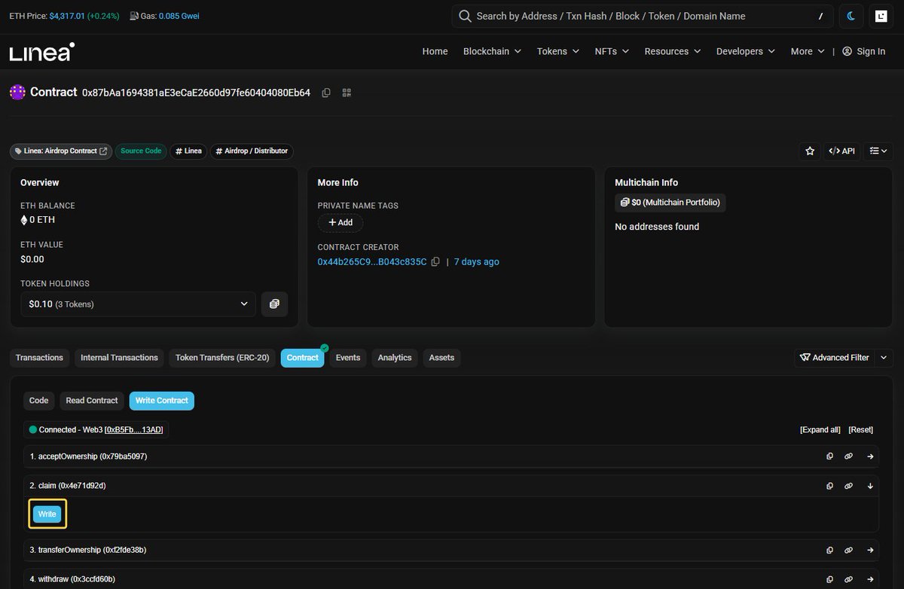Open the # Linea label
Image resolution: width=904 pixels, height=589 pixels.
point(188,151)
